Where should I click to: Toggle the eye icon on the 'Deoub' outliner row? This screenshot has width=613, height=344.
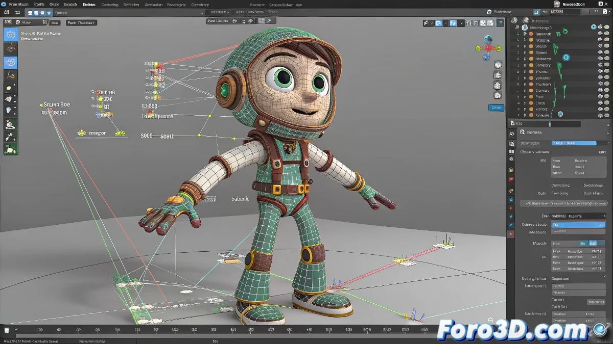pos(600,46)
